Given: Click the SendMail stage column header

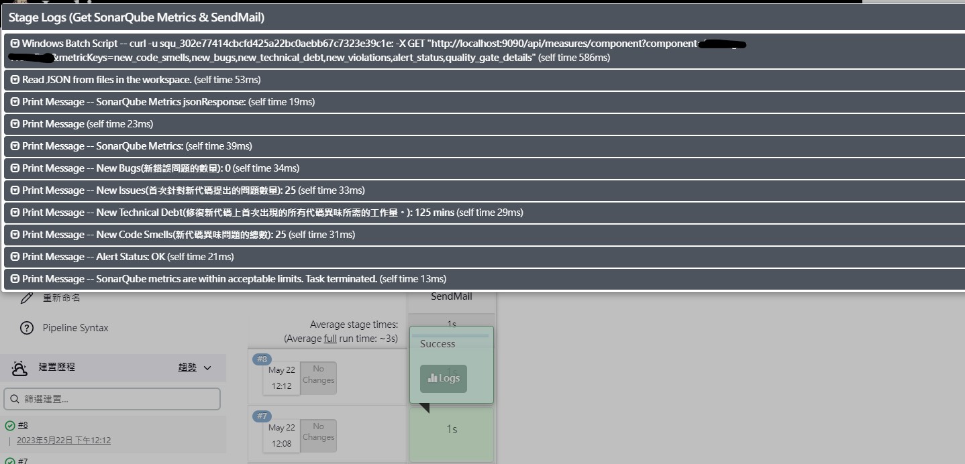Looking at the screenshot, I should pos(452,297).
